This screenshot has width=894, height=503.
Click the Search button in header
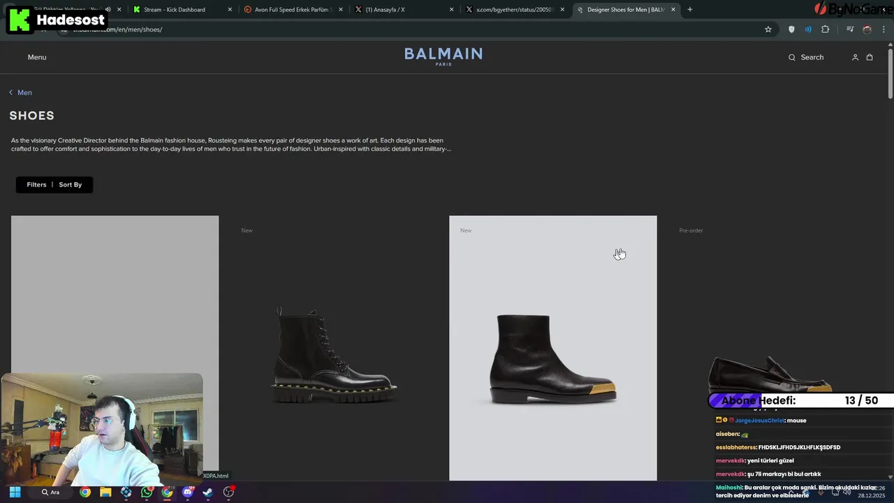pos(806,57)
